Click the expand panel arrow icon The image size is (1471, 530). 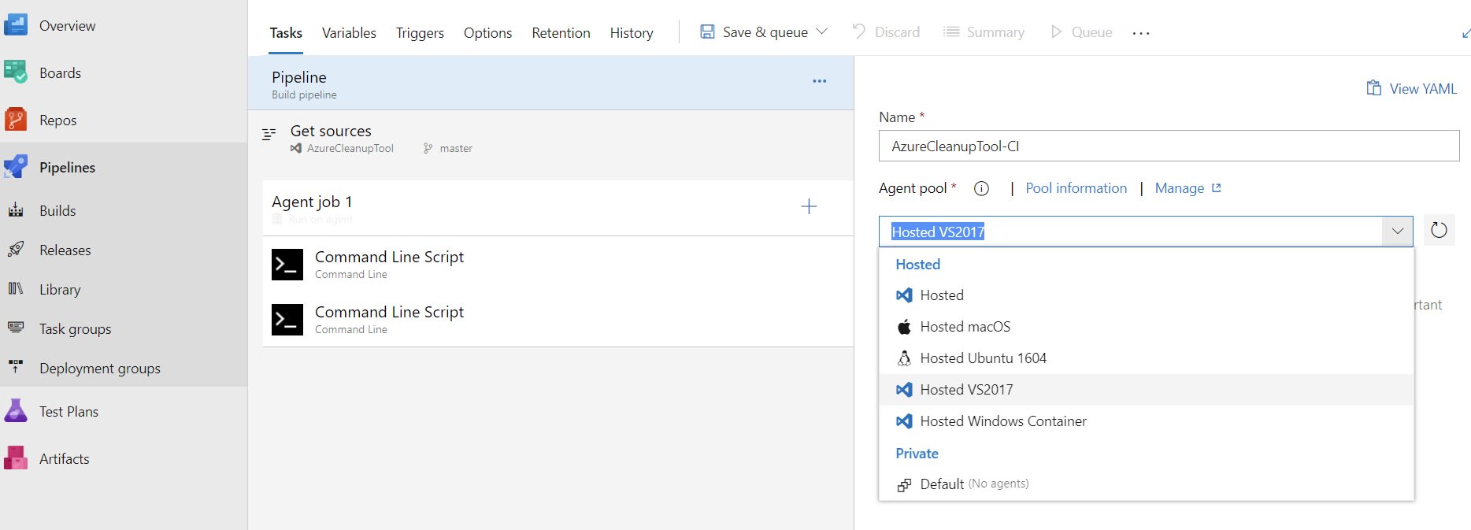[x=1465, y=33]
